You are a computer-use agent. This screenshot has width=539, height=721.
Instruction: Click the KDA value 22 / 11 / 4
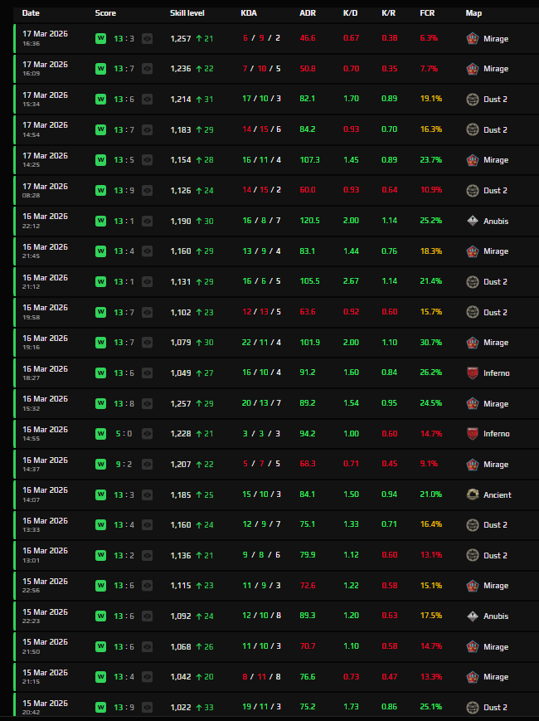point(261,342)
